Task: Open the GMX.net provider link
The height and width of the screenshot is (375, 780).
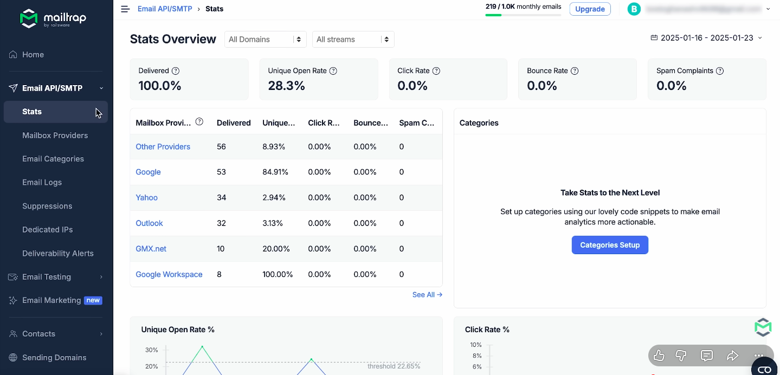Action: click(151, 249)
